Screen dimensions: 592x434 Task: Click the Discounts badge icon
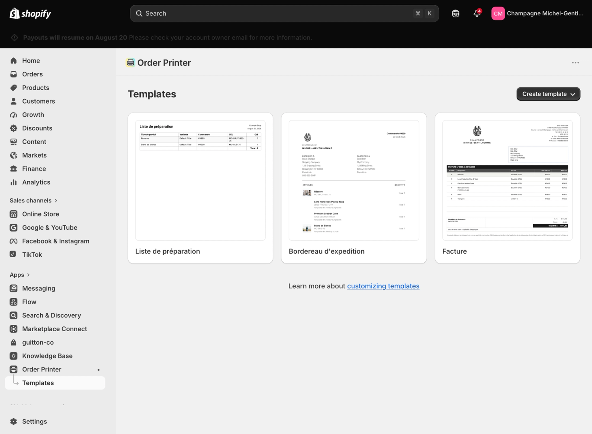pyautogui.click(x=13, y=128)
